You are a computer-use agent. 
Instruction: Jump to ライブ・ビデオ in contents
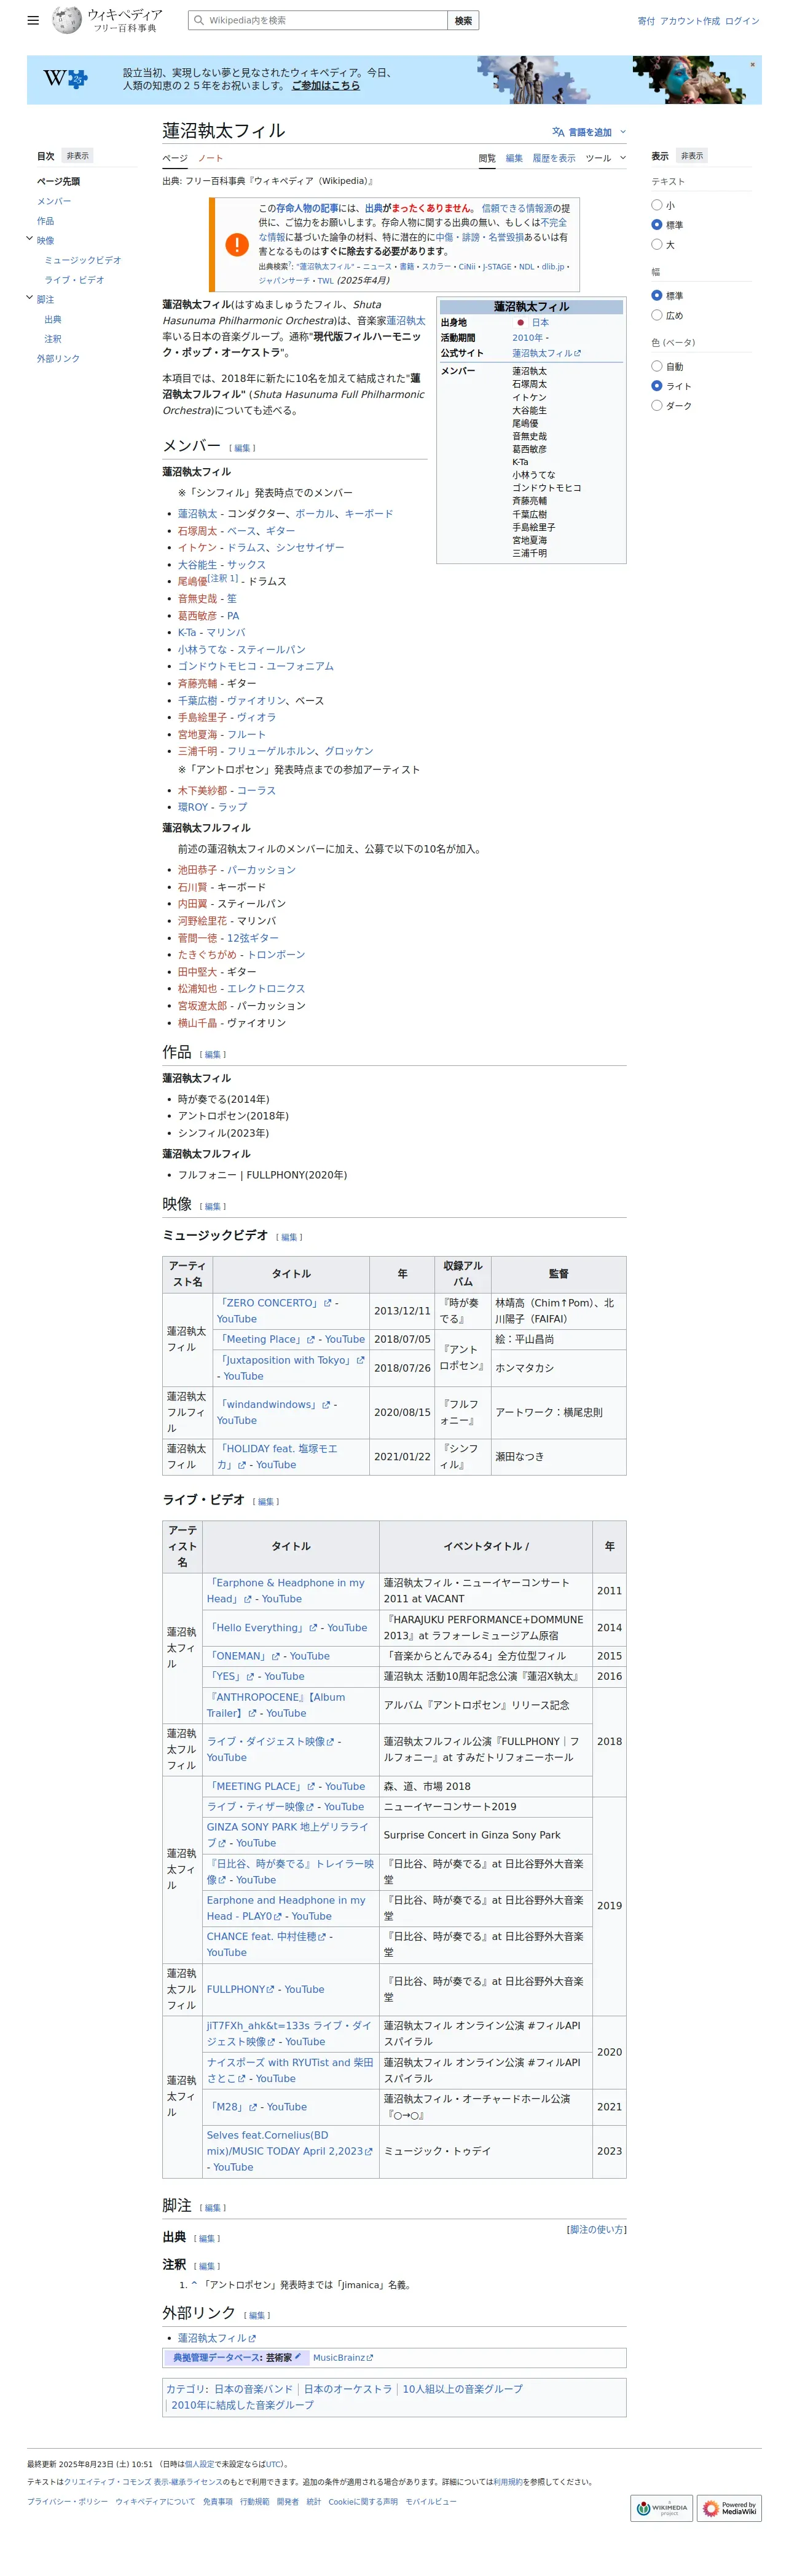[x=74, y=280]
